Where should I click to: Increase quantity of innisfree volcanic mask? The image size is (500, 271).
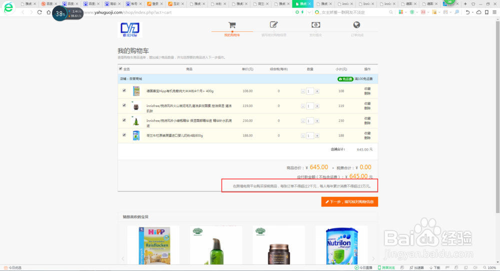pyautogui.click(x=317, y=106)
